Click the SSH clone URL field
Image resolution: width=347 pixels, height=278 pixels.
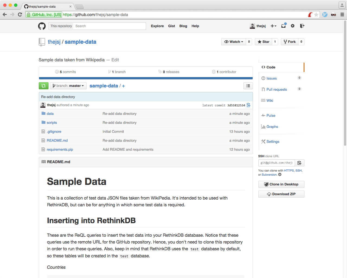(x=277, y=163)
